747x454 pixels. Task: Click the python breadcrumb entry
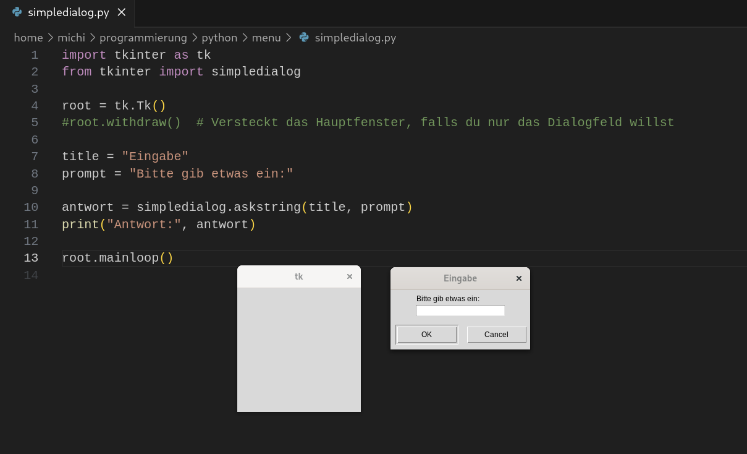(x=219, y=37)
